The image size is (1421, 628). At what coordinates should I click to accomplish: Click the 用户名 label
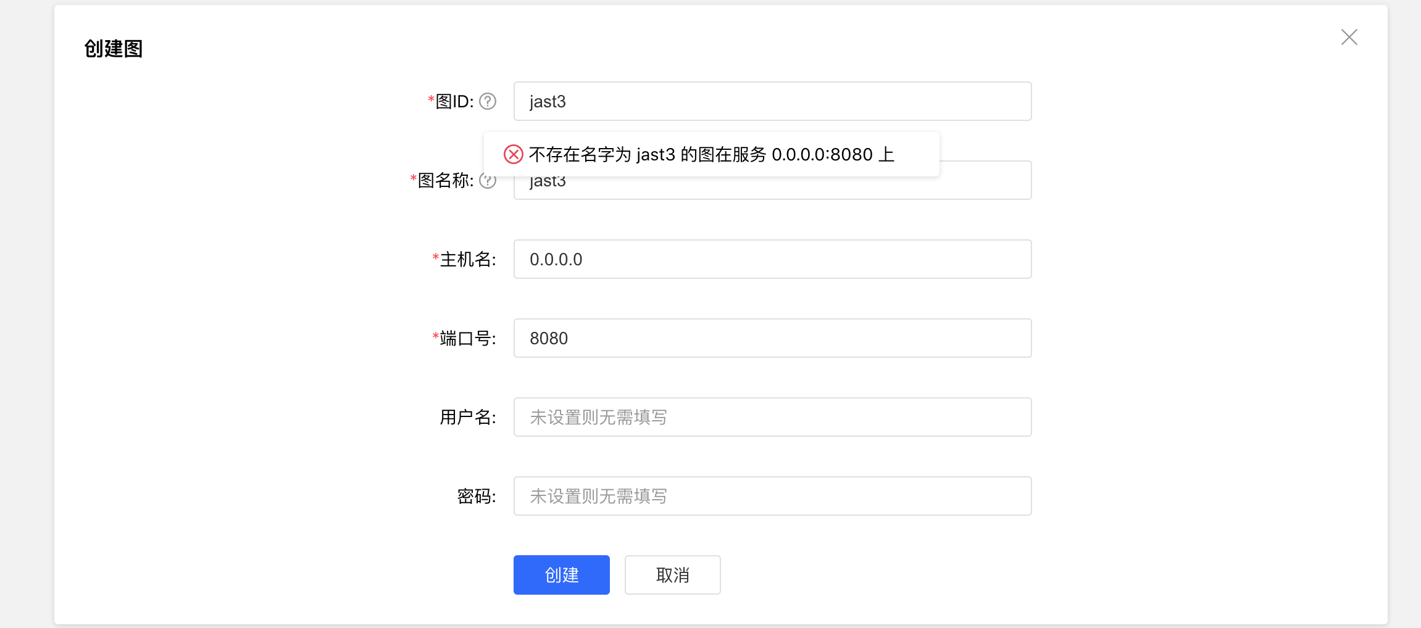468,417
